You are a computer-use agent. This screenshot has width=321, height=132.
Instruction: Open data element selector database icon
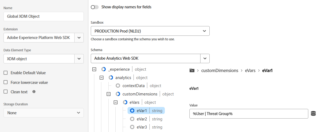click(313, 113)
